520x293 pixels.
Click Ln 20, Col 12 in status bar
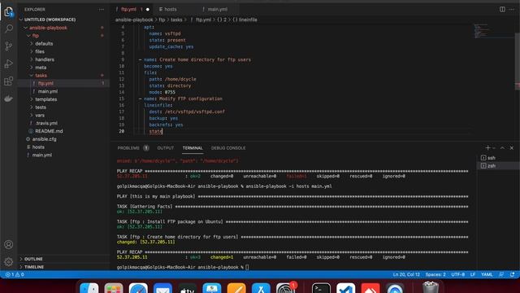[406, 274]
